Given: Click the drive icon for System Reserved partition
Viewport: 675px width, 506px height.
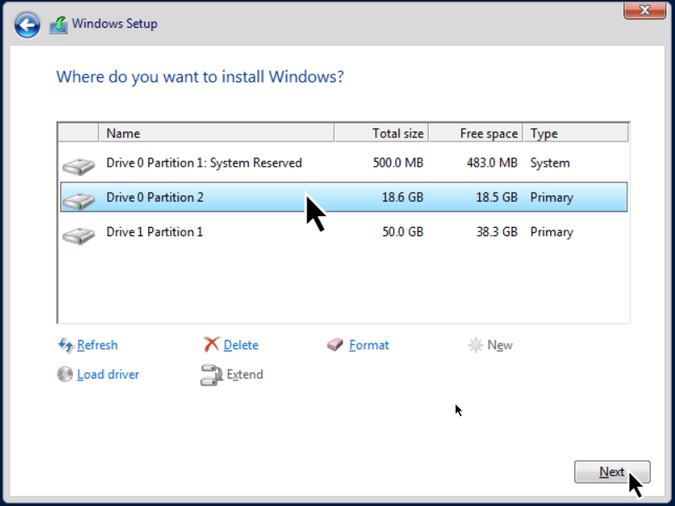Looking at the screenshot, I should point(79,166).
